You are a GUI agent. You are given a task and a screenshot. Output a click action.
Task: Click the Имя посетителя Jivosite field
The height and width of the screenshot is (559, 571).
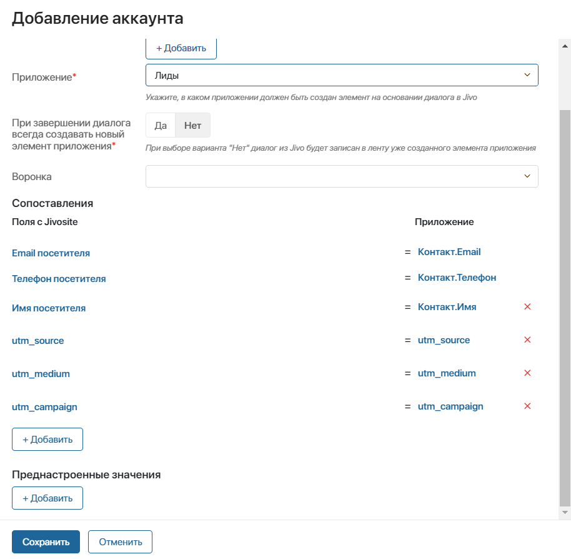tap(49, 308)
